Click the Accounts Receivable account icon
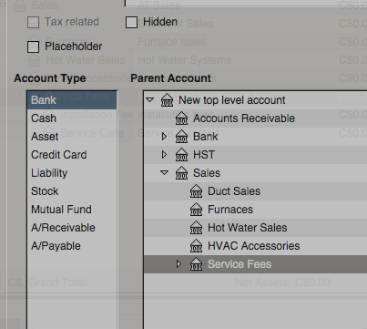This screenshot has width=367, height=329. [x=181, y=118]
